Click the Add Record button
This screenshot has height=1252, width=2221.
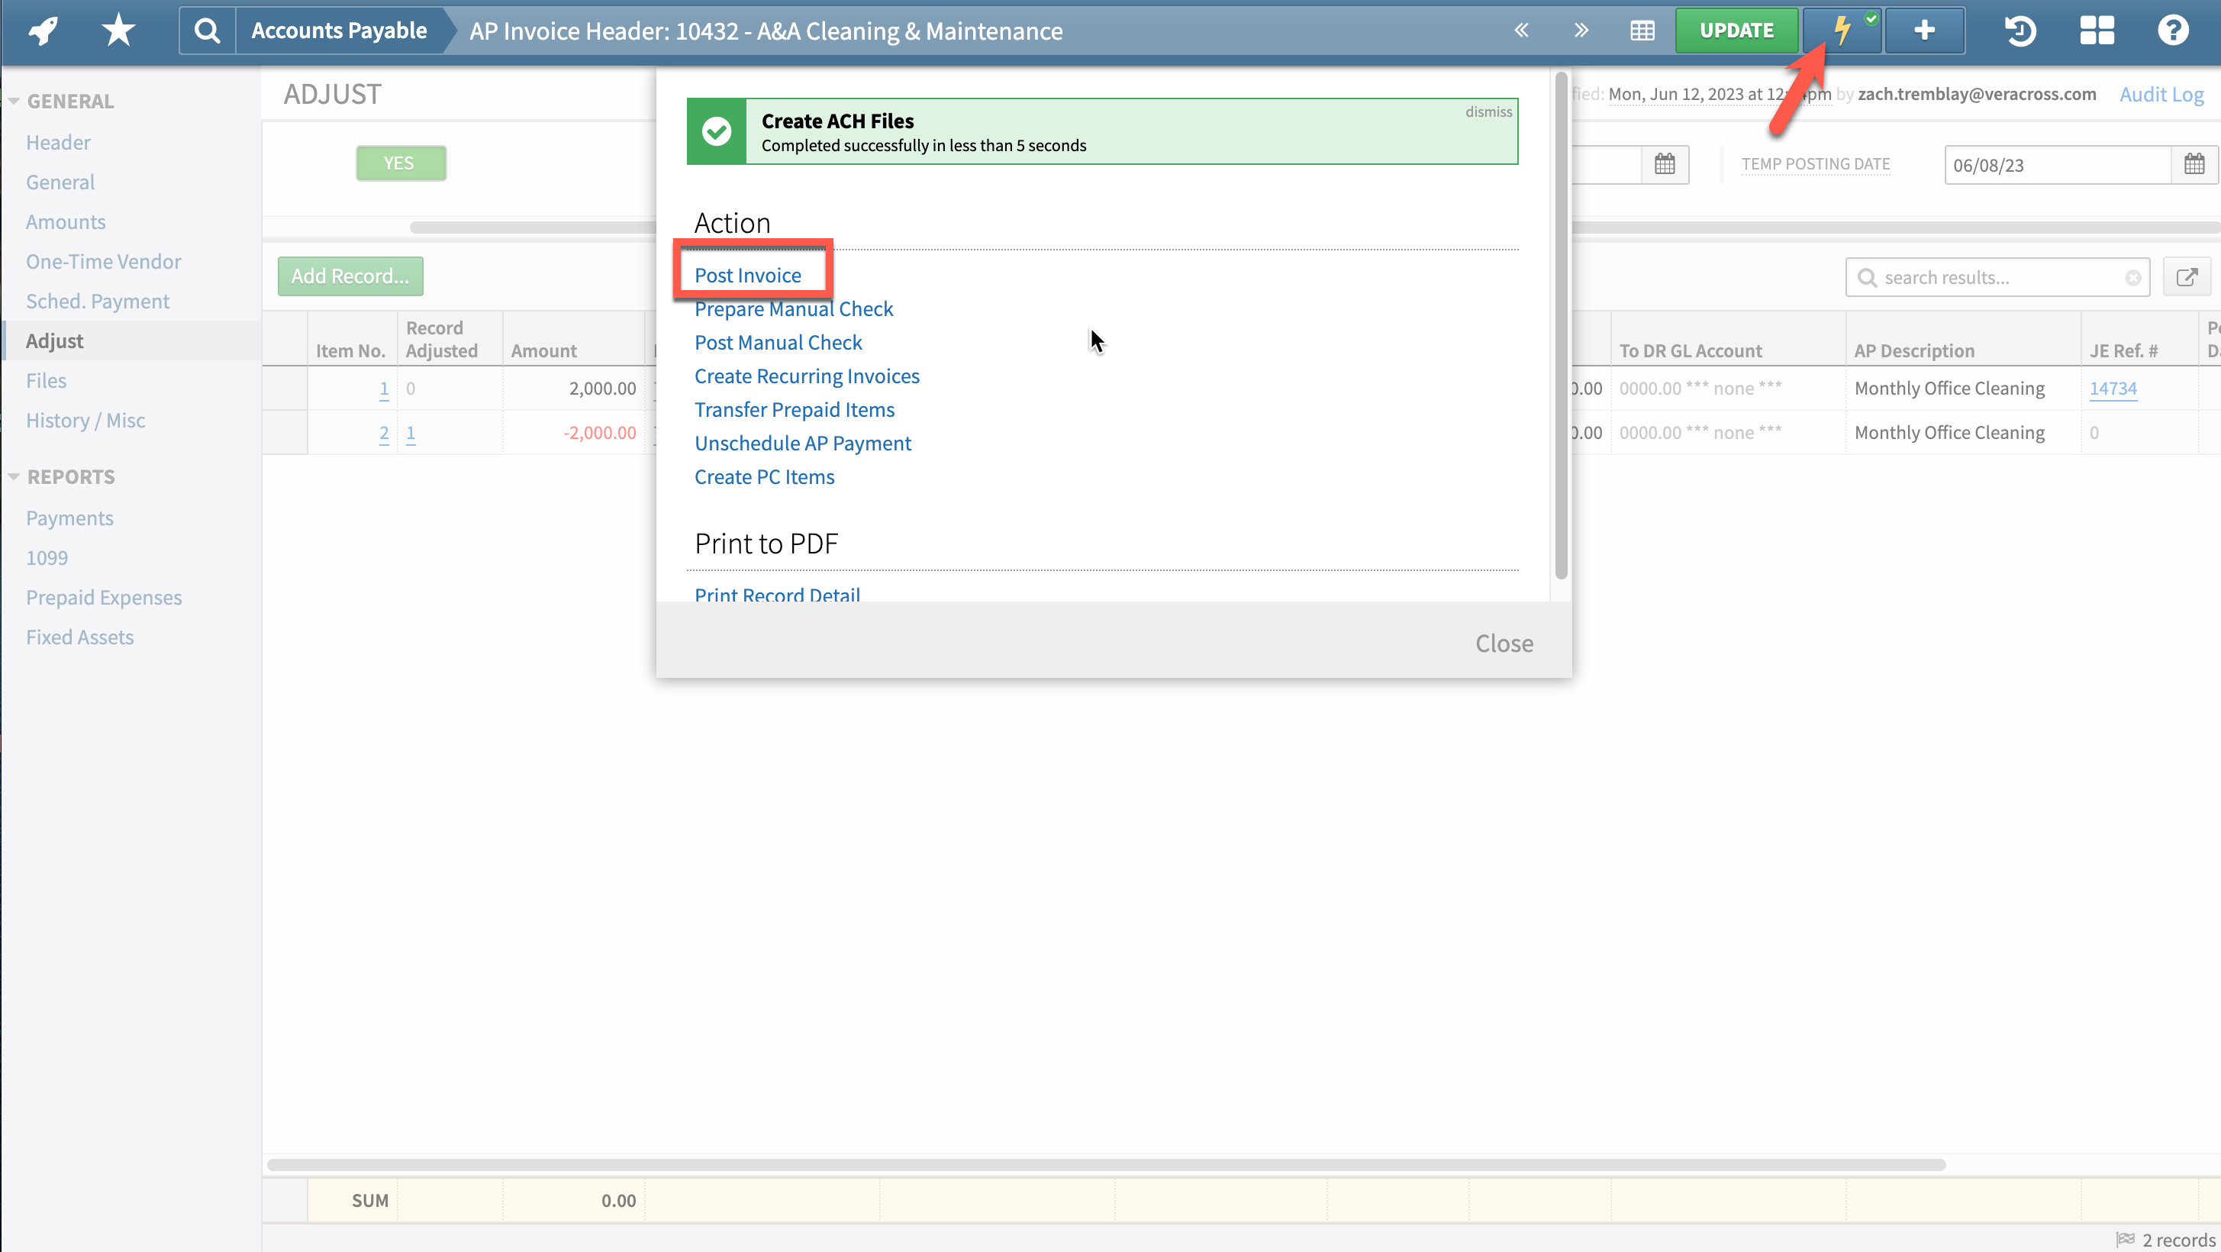point(350,276)
